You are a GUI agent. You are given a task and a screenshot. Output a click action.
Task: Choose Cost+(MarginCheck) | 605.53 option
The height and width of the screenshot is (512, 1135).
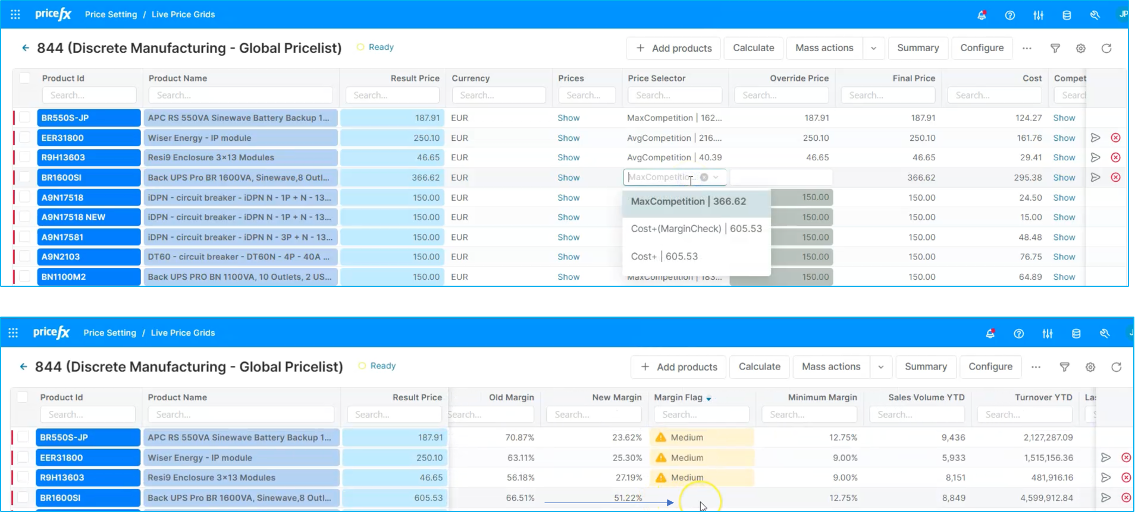click(x=697, y=229)
